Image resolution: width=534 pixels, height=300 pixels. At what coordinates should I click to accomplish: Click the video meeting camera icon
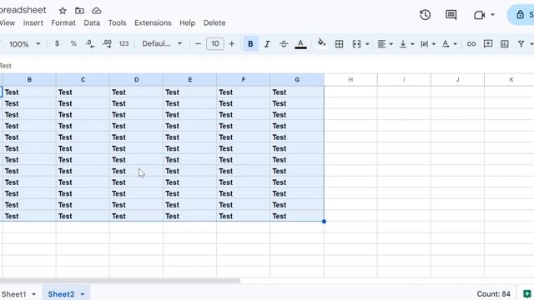(479, 15)
